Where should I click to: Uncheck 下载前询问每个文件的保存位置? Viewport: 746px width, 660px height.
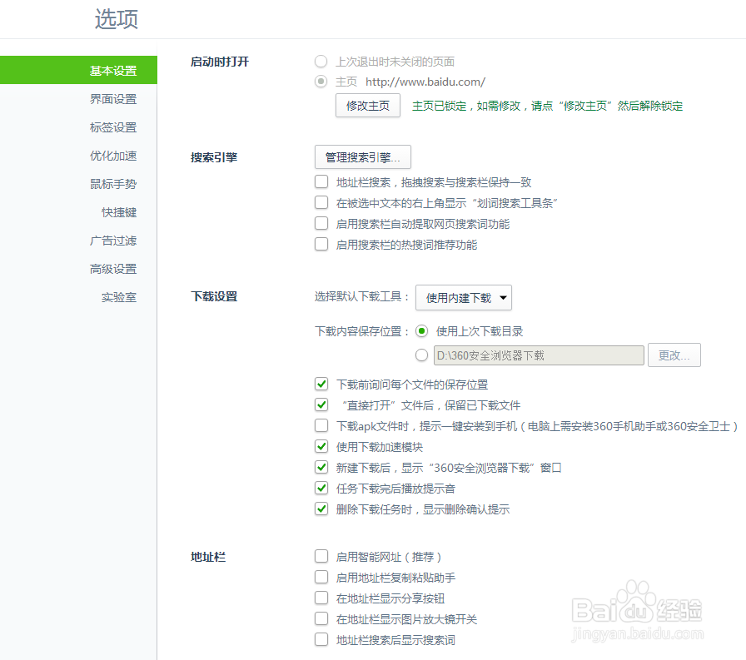(321, 384)
